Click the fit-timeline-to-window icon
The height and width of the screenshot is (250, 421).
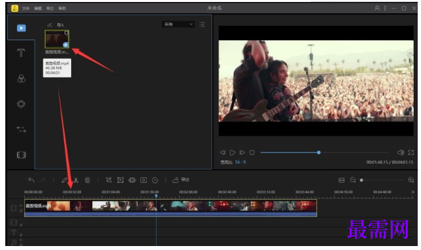tap(341, 180)
